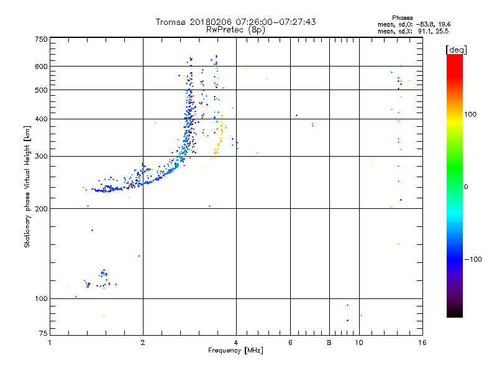
Task: Click the y-axis tick label '200'
Action: (x=41, y=209)
